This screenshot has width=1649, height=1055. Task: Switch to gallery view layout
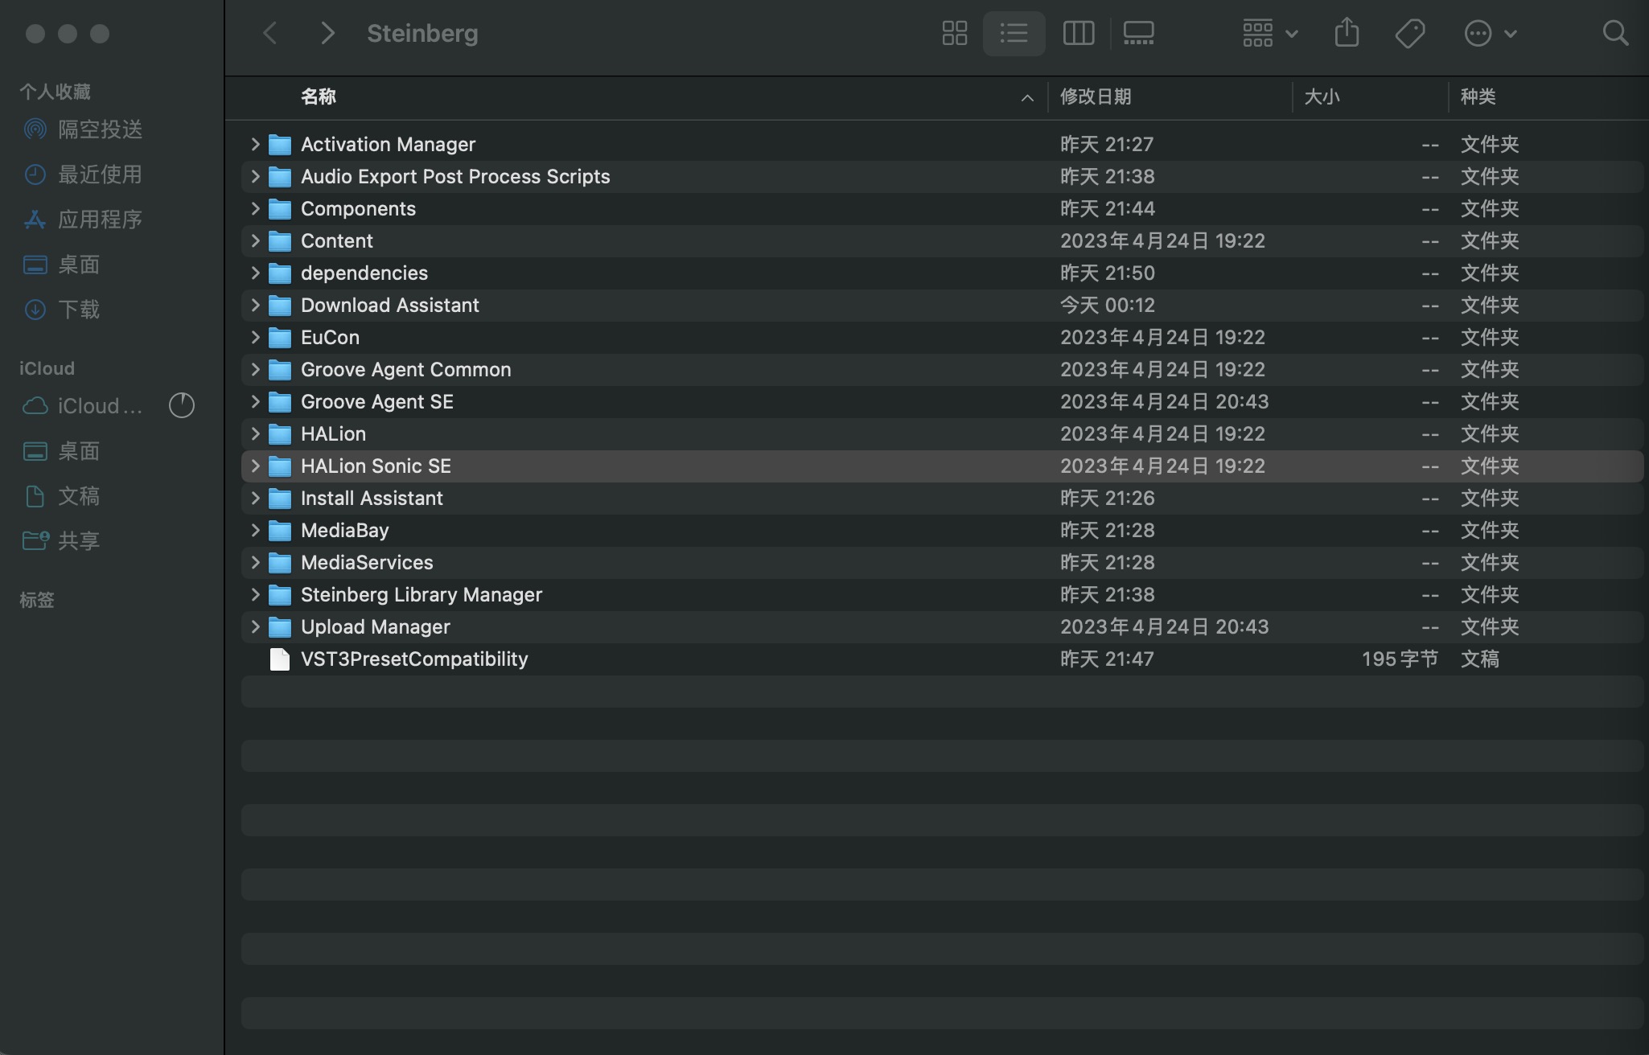pyautogui.click(x=1139, y=33)
